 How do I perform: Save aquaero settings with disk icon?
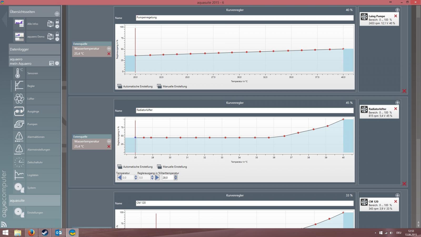[52, 63]
